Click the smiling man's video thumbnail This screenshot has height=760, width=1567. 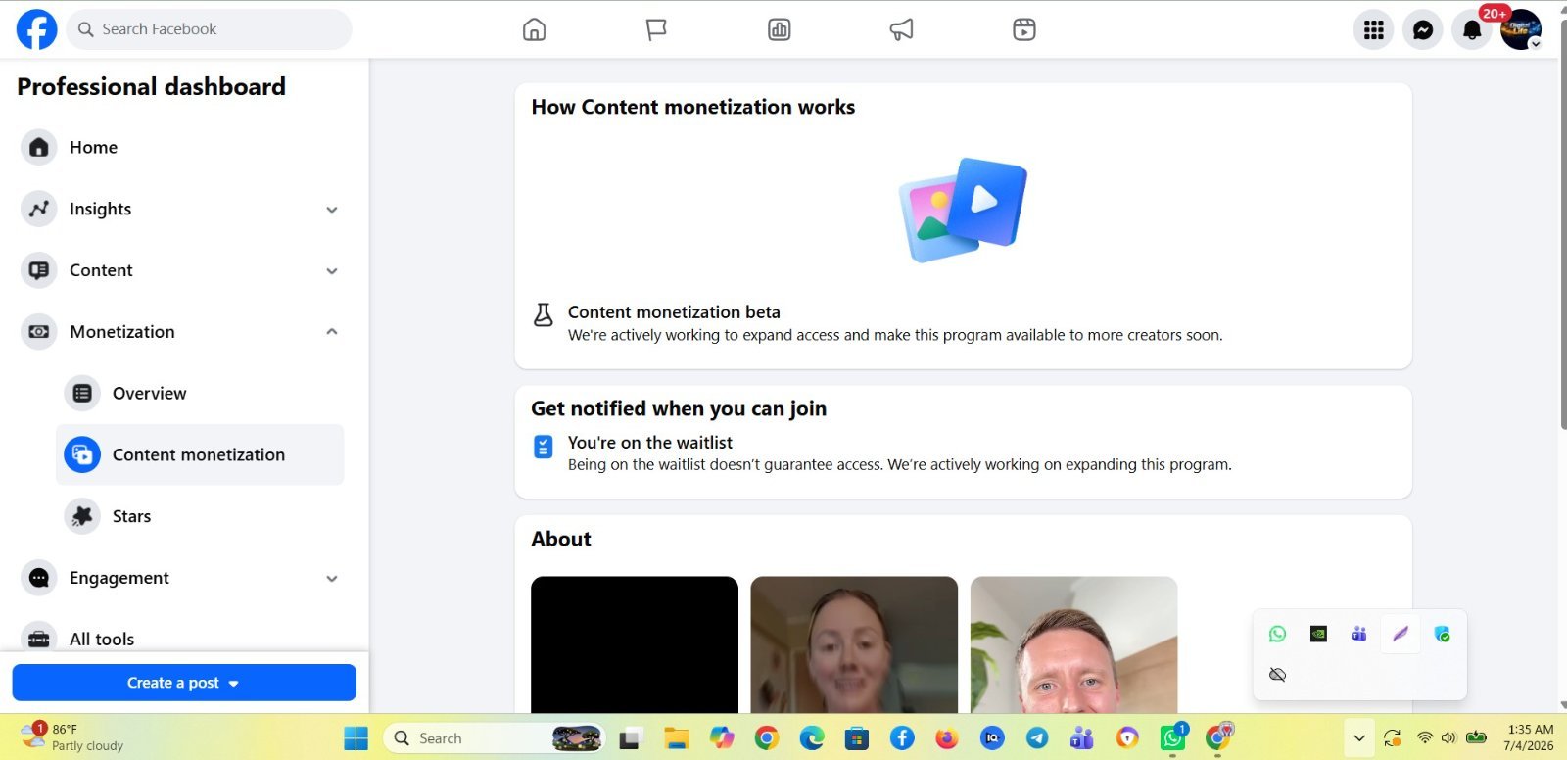pyautogui.click(x=1073, y=644)
